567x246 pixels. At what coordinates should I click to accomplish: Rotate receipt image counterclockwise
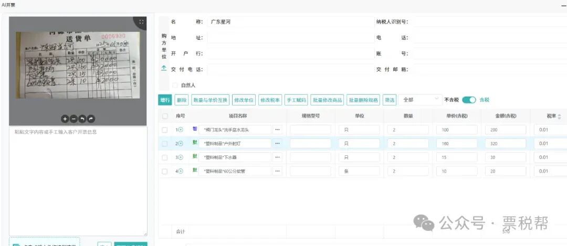click(x=82, y=119)
